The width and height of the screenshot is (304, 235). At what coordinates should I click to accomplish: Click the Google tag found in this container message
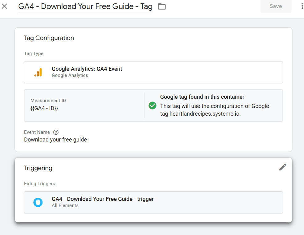(202, 97)
